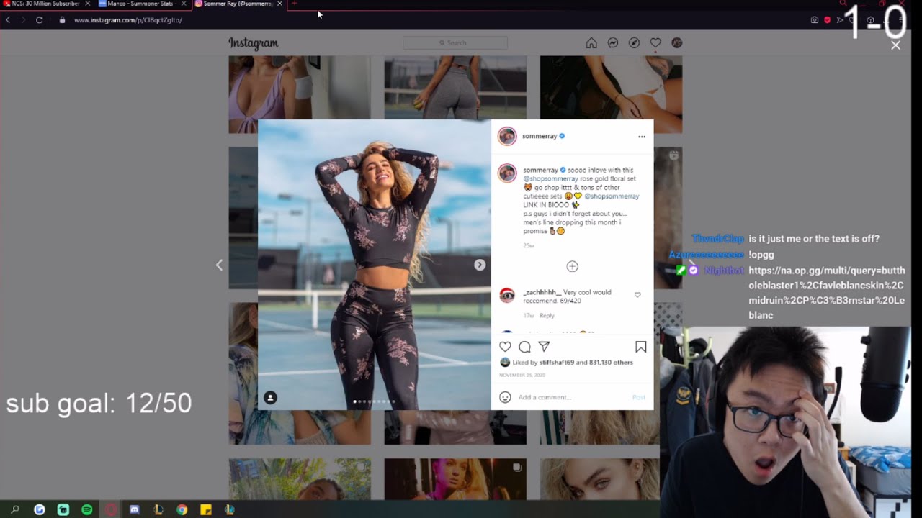Click the site lock icon
922x518 pixels.
point(62,20)
